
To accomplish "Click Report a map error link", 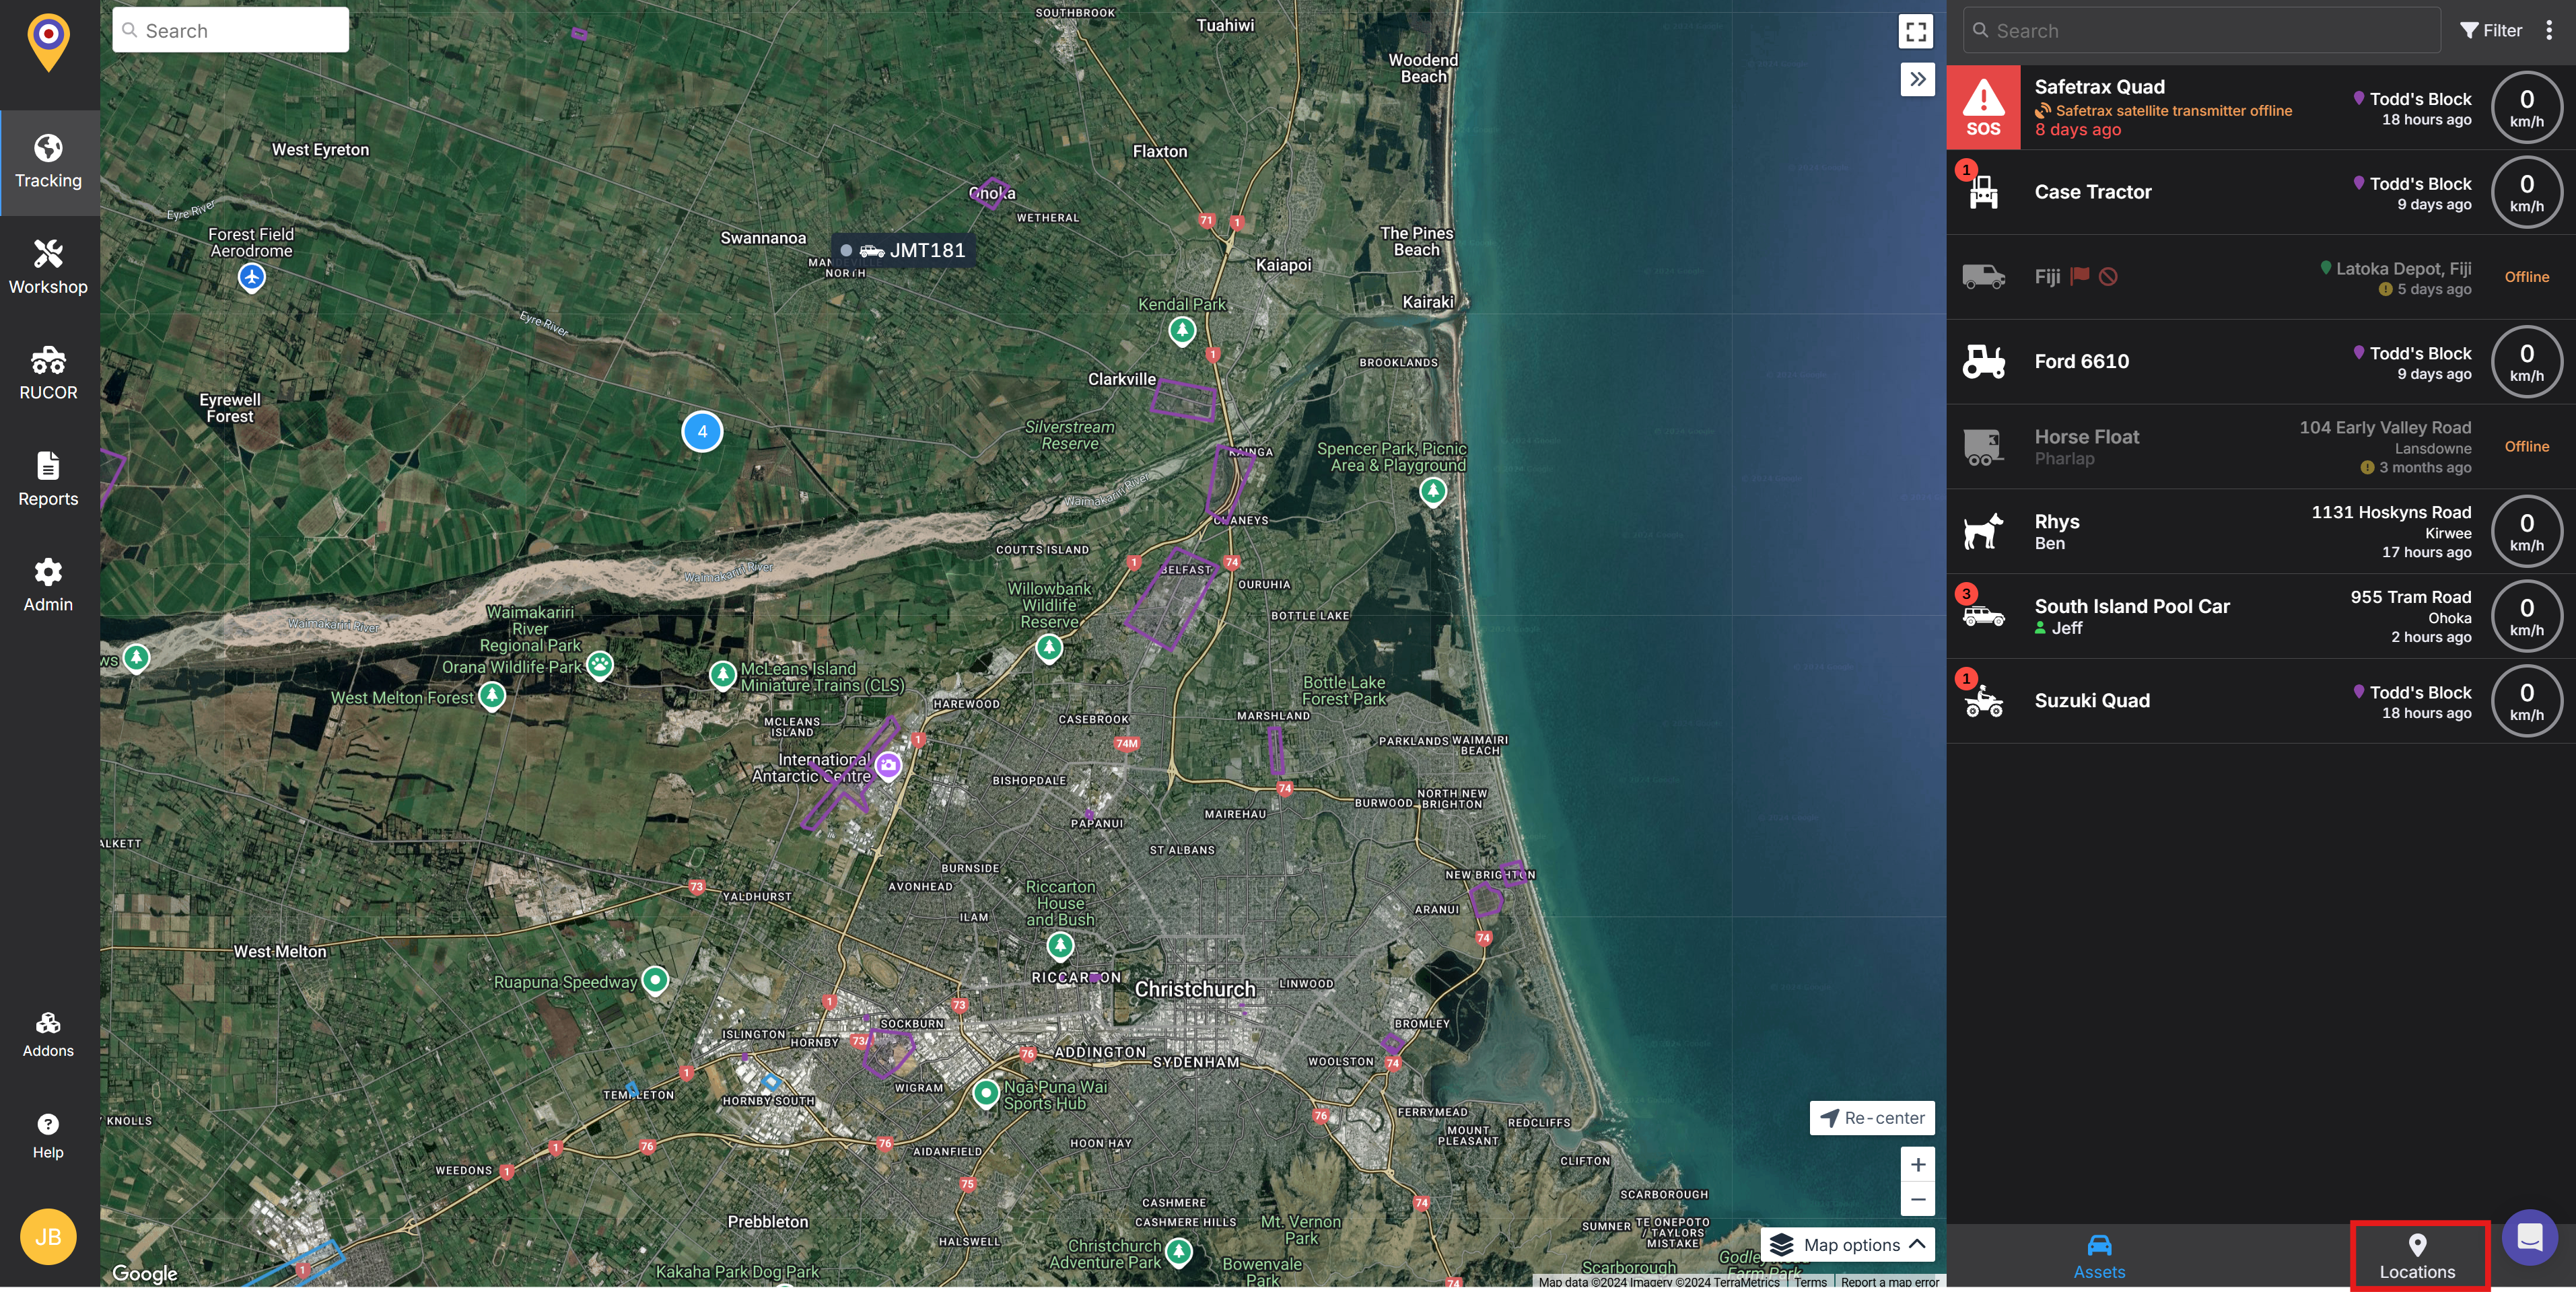I will [x=1889, y=1282].
